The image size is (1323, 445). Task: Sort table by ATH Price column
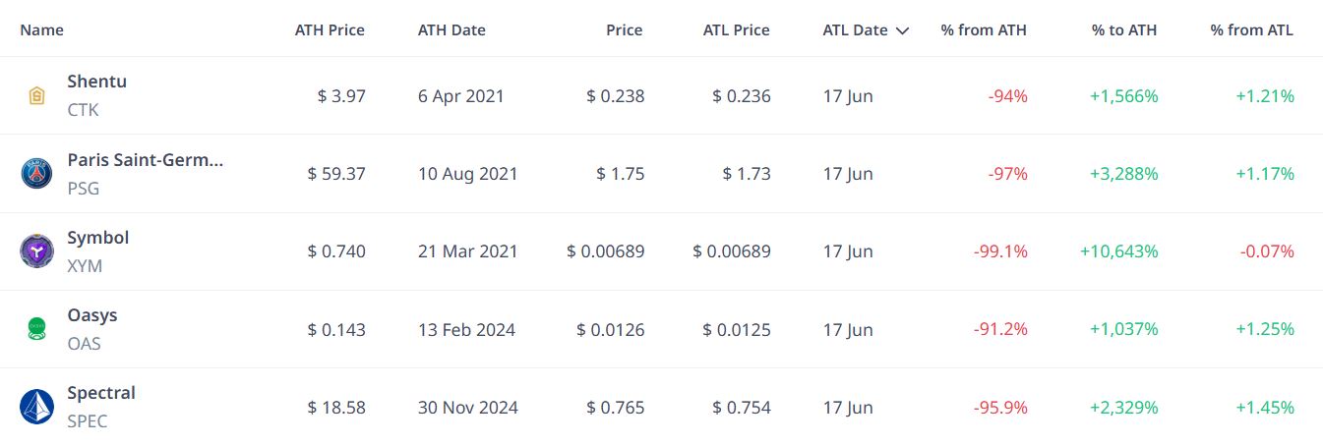[330, 30]
